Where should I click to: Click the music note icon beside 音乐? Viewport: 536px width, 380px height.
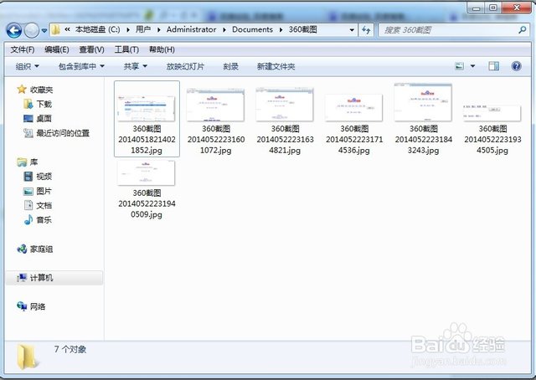click(28, 219)
